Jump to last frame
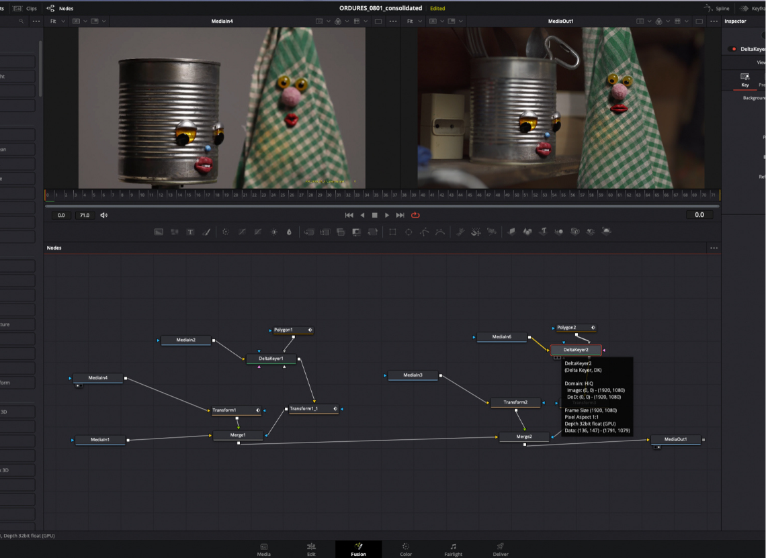 tap(400, 215)
